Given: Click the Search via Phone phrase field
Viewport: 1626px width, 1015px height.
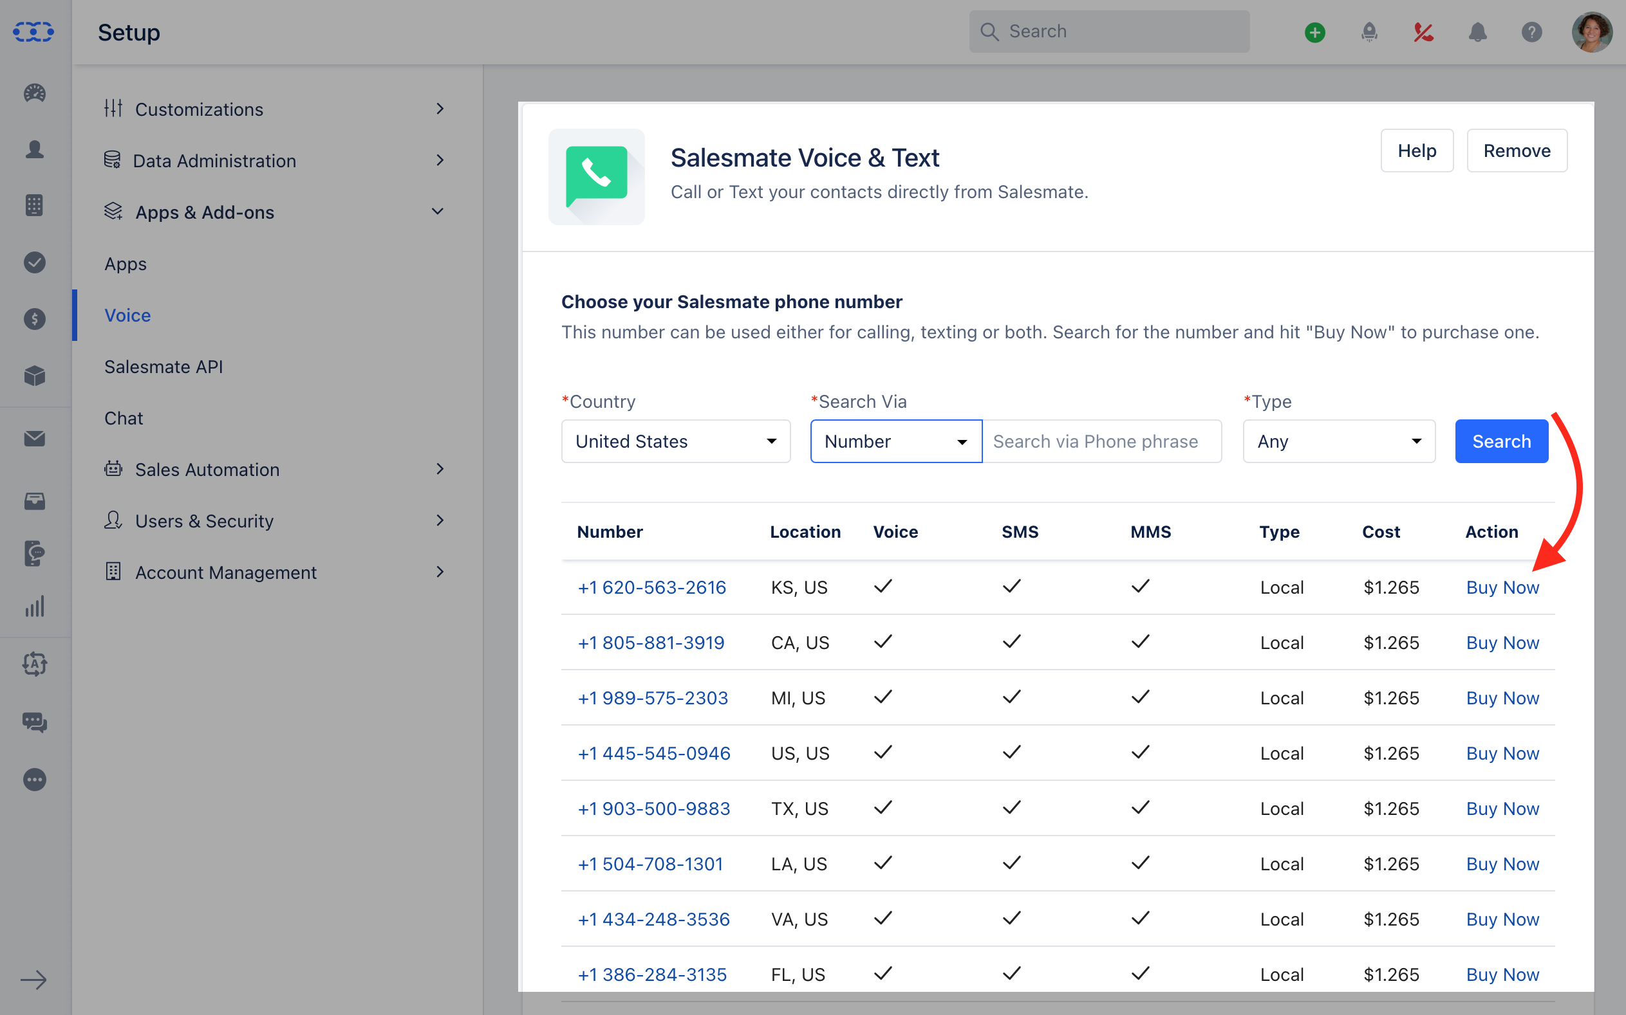Looking at the screenshot, I should pos(1102,441).
